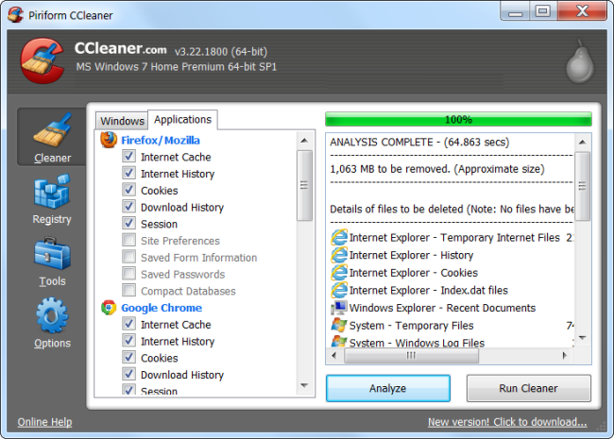Click the Google Chrome icon in application list
The image size is (614, 439).
click(109, 308)
